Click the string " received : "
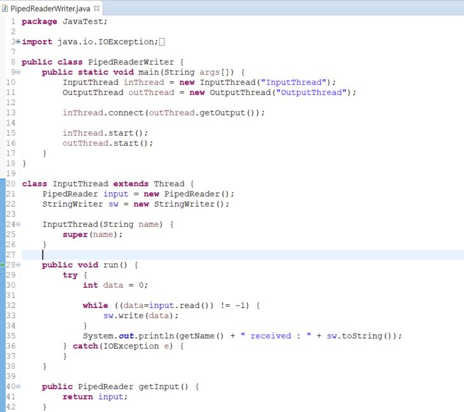Screen dimensions: 464x412 click(x=275, y=336)
